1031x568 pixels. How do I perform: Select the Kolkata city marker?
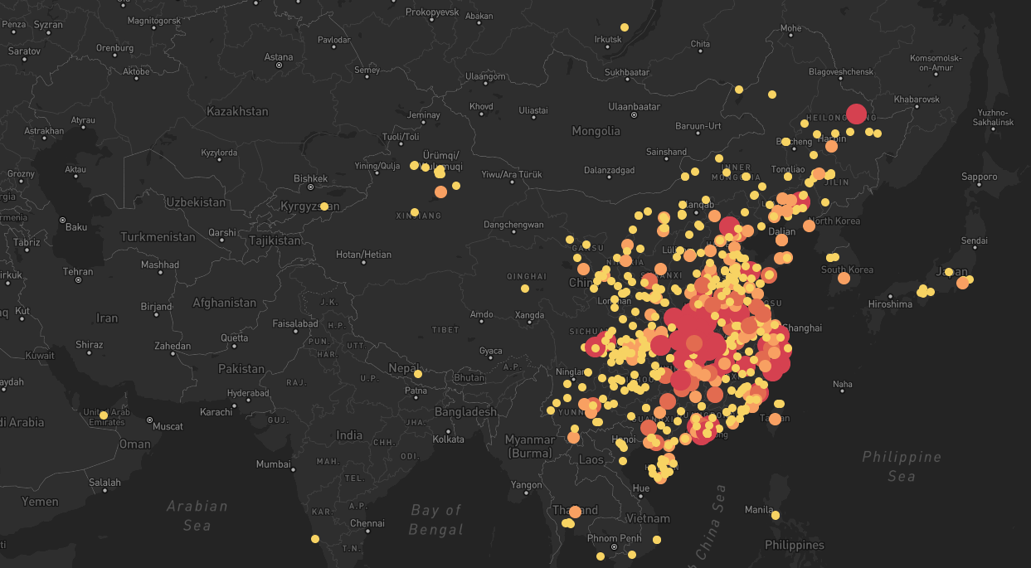449,432
